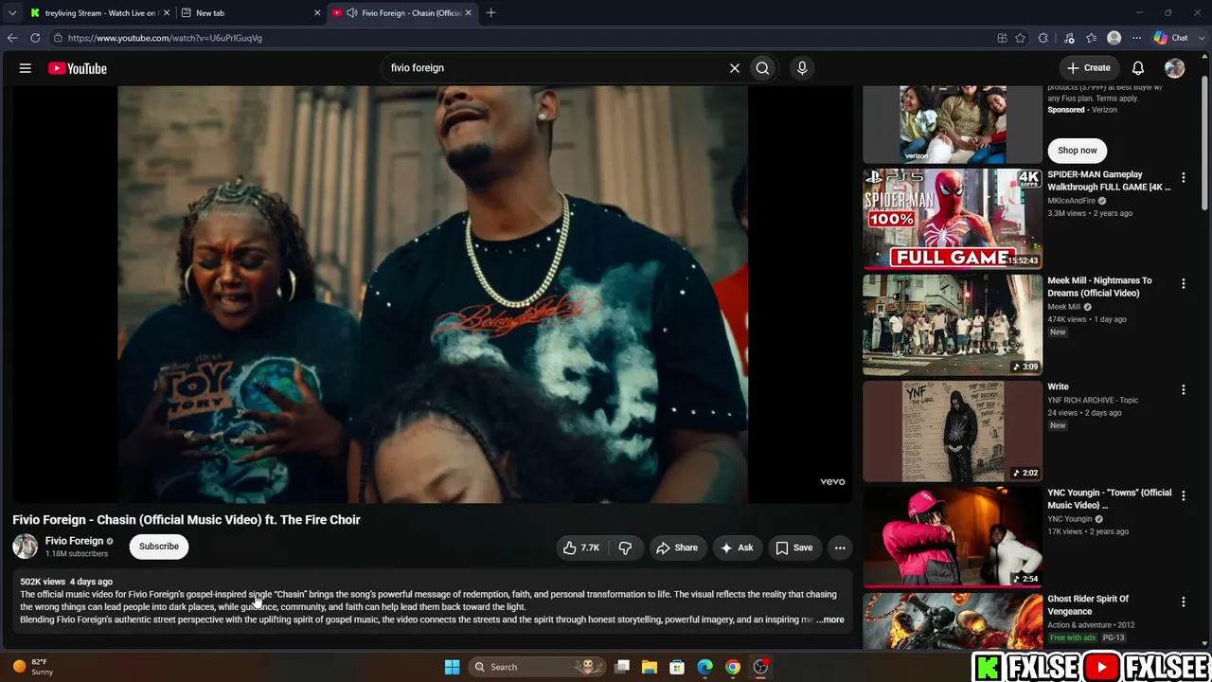
Task: Open the favorites list icon in toolbar
Action: tap(1092, 38)
